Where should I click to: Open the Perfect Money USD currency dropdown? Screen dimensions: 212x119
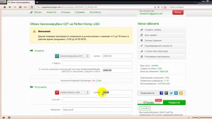pyautogui.click(x=72, y=93)
